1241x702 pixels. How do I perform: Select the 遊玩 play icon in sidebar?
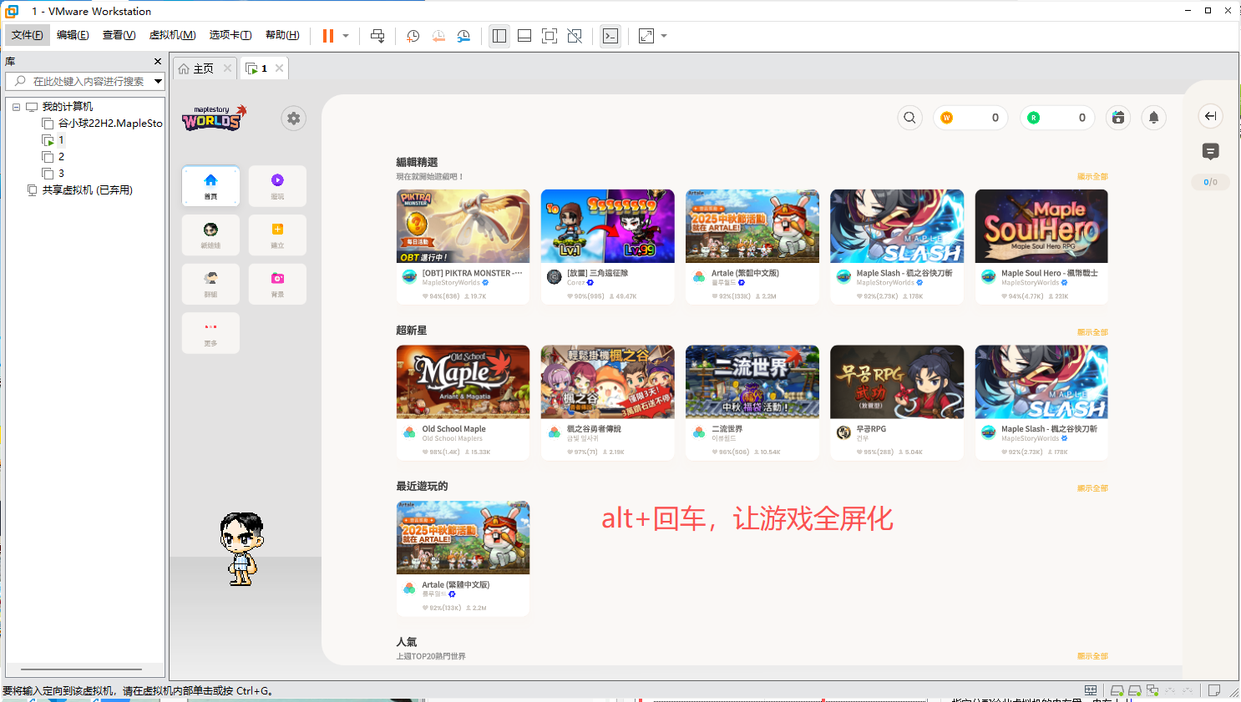click(277, 185)
